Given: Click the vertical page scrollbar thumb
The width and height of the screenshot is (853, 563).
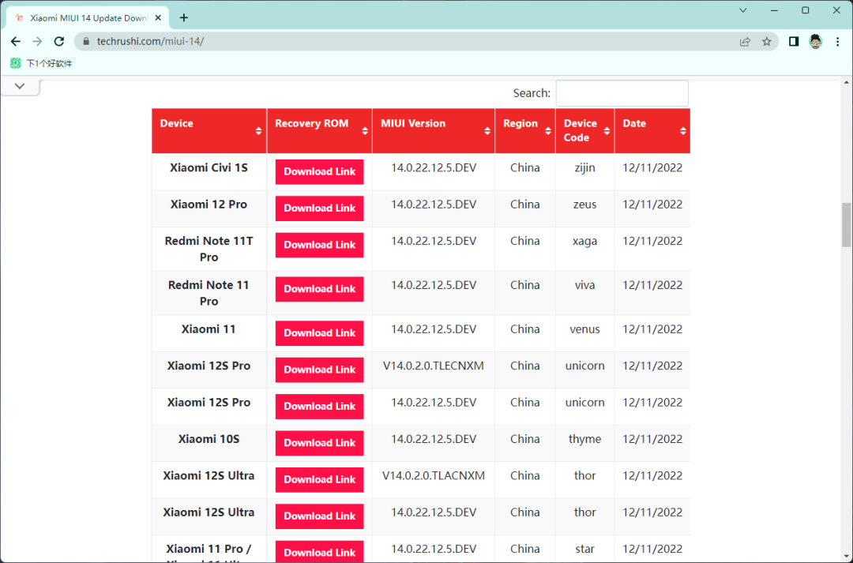Looking at the screenshot, I should (846, 224).
